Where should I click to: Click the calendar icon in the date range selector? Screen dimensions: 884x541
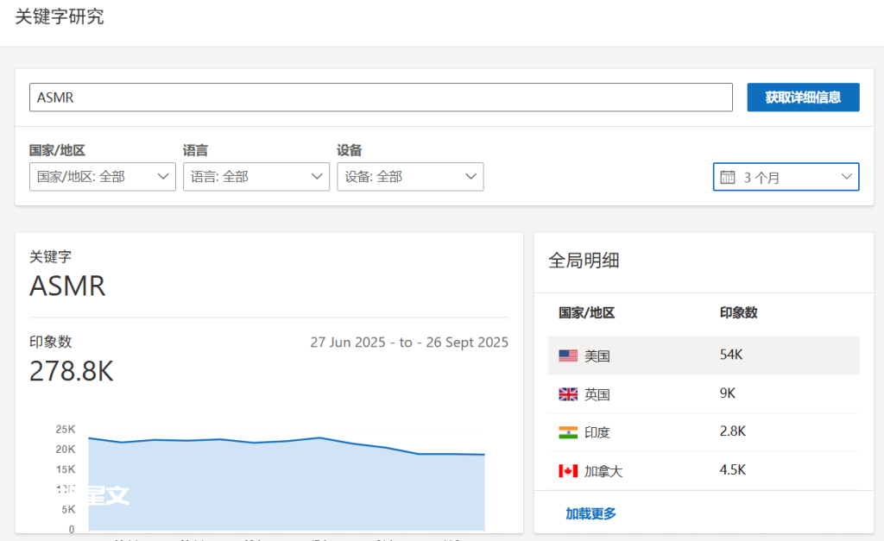tap(726, 177)
